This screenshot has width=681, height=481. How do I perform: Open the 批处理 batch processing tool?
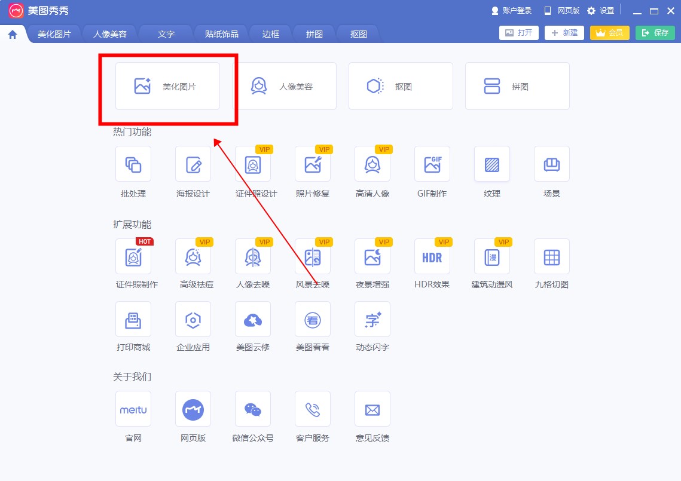pyautogui.click(x=133, y=164)
